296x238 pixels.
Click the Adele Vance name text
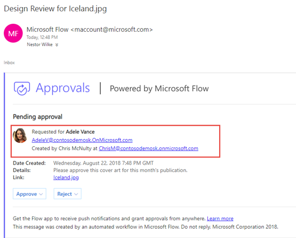pyautogui.click(x=80, y=132)
